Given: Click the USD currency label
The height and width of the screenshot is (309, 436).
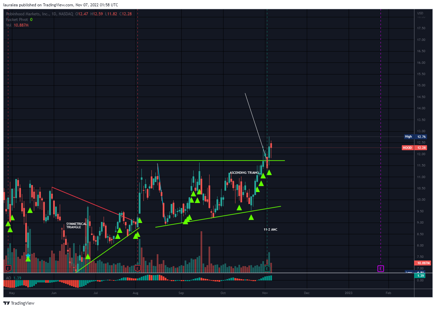Looking at the screenshot, I should pos(420,13).
